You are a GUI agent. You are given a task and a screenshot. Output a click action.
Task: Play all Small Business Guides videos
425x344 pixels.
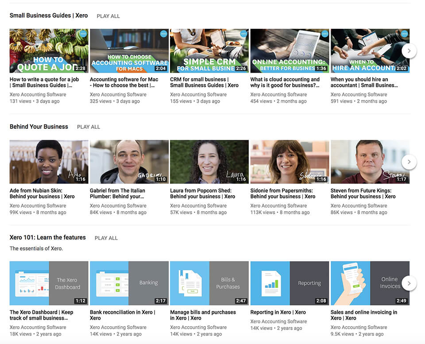coord(108,16)
